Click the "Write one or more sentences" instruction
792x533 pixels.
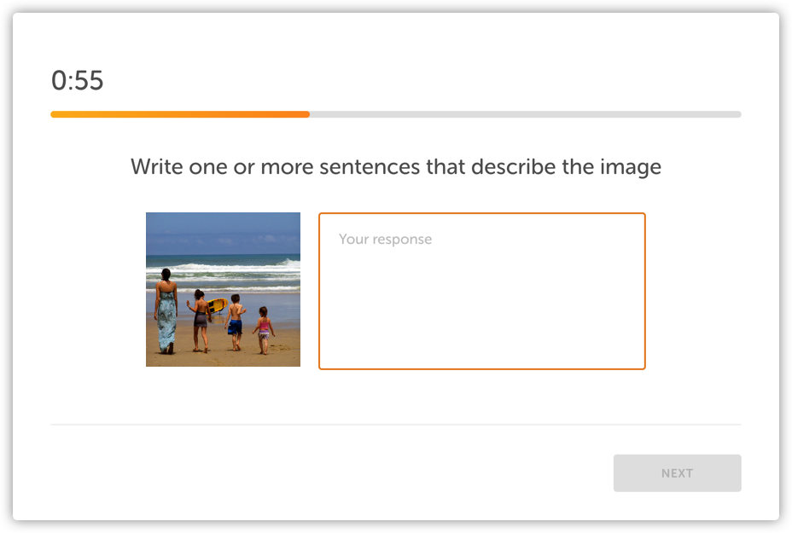tap(395, 167)
